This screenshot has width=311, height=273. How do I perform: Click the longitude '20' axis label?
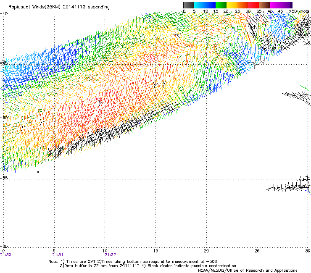(x=206, y=251)
